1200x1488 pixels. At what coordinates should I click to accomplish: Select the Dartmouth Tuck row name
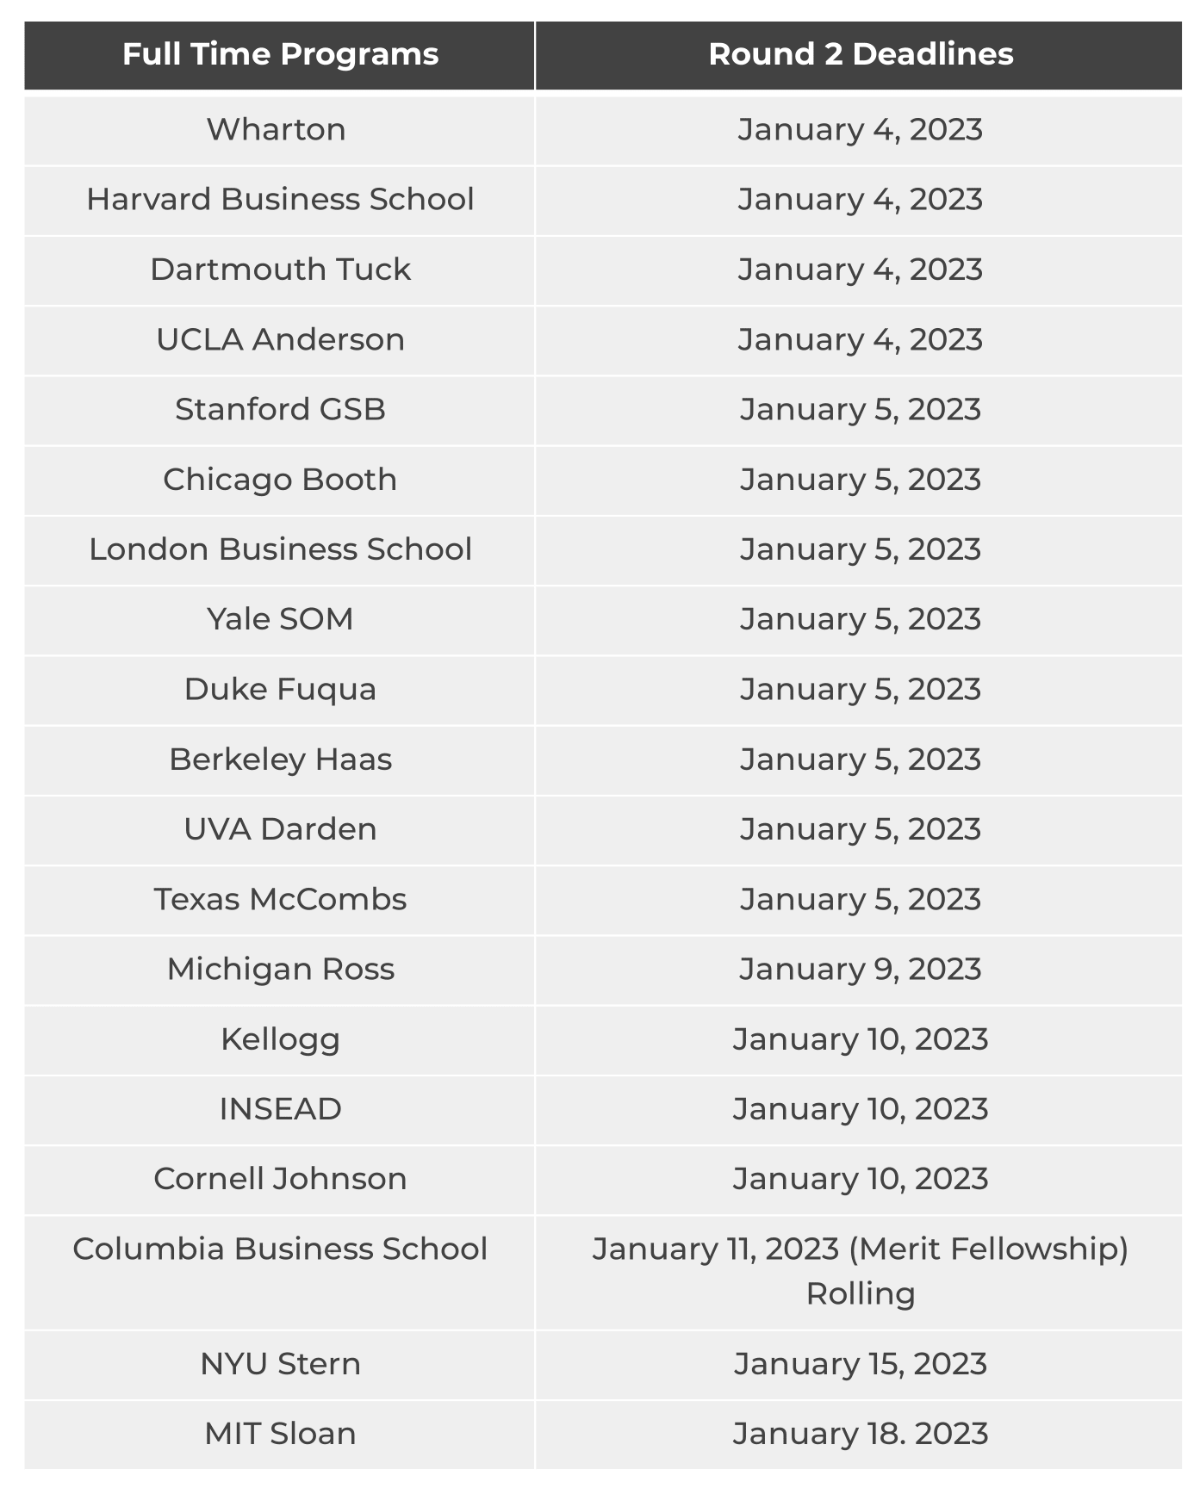280,270
